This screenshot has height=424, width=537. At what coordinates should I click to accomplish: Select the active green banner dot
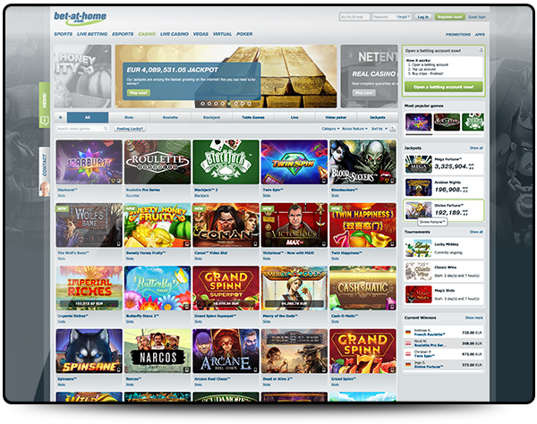(x=229, y=104)
